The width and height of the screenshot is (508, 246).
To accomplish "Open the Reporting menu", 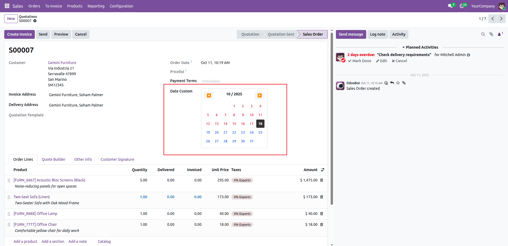I will [96, 6].
